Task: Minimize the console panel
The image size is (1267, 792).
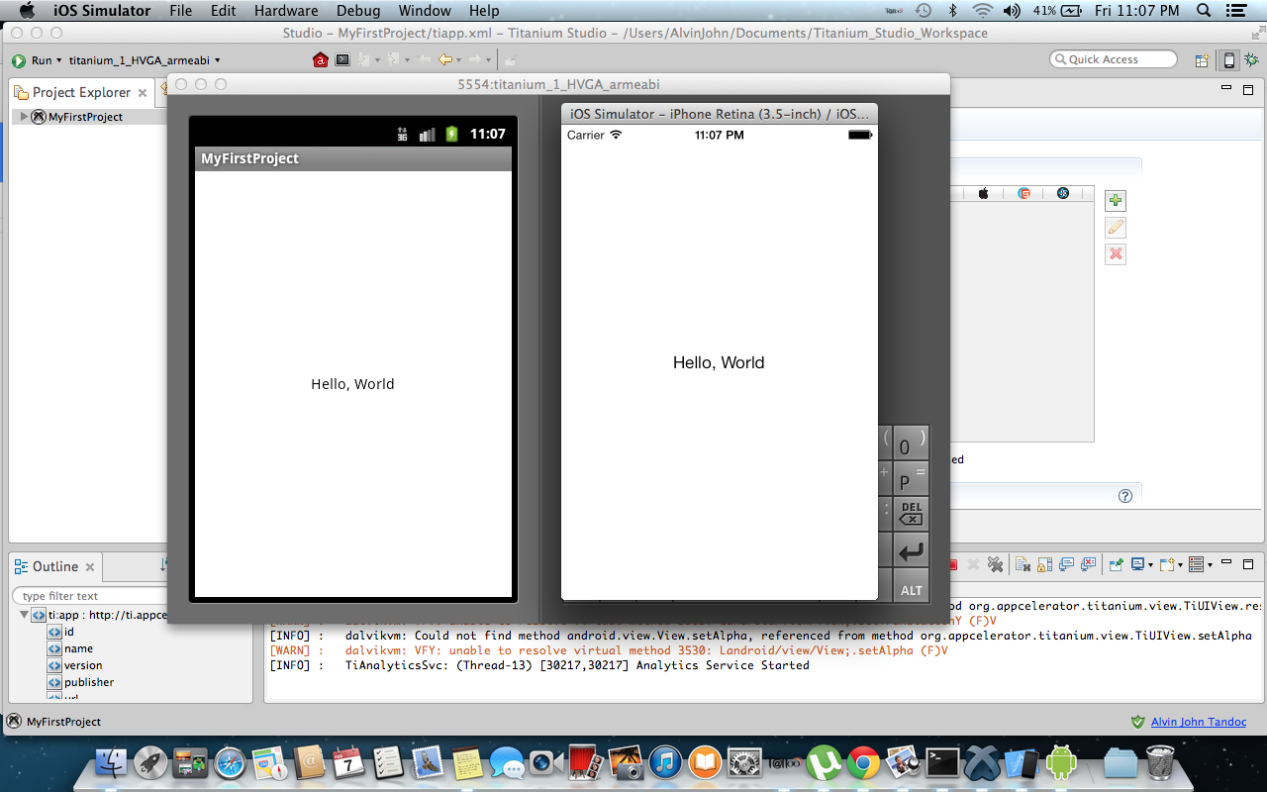Action: coord(1225,563)
